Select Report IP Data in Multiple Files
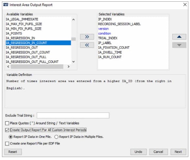Viewport: 190px width, 160px height. [x=56, y=137]
